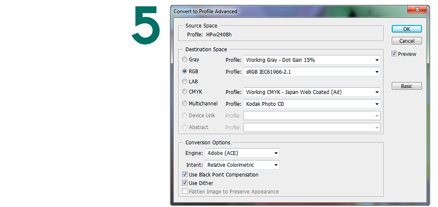Choose the LAB destination space
438x207 pixels.
185,81
